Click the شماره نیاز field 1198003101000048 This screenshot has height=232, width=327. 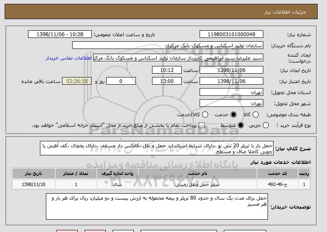tap(231, 34)
